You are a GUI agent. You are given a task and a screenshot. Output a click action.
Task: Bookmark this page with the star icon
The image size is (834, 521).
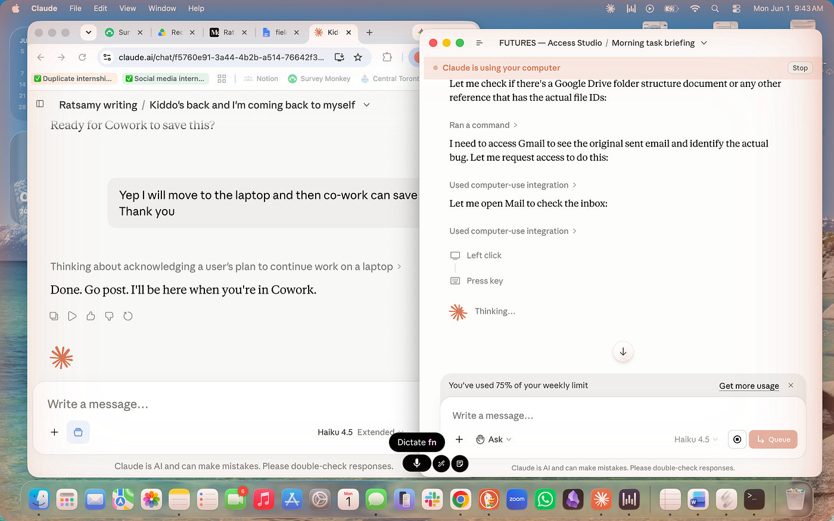pos(357,57)
